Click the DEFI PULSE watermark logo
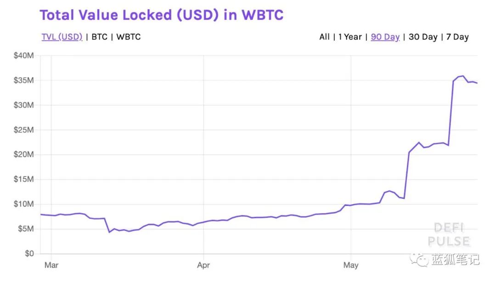This screenshot has width=496, height=281. (x=449, y=235)
